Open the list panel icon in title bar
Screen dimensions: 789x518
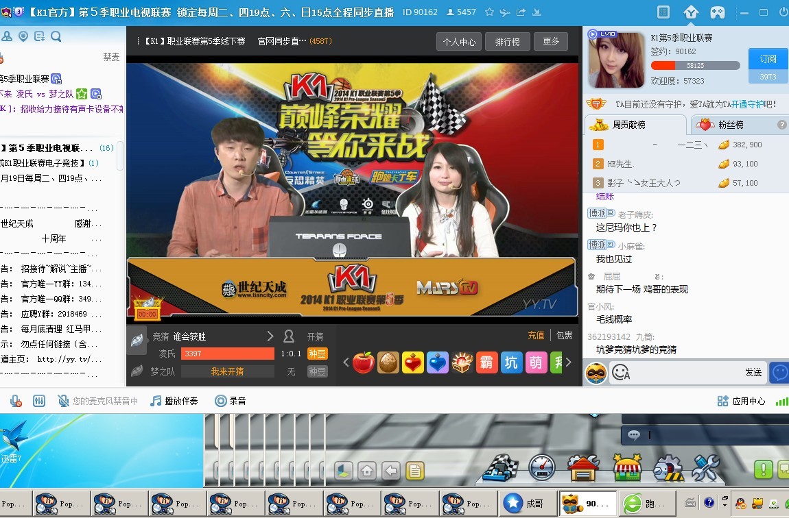[663, 12]
